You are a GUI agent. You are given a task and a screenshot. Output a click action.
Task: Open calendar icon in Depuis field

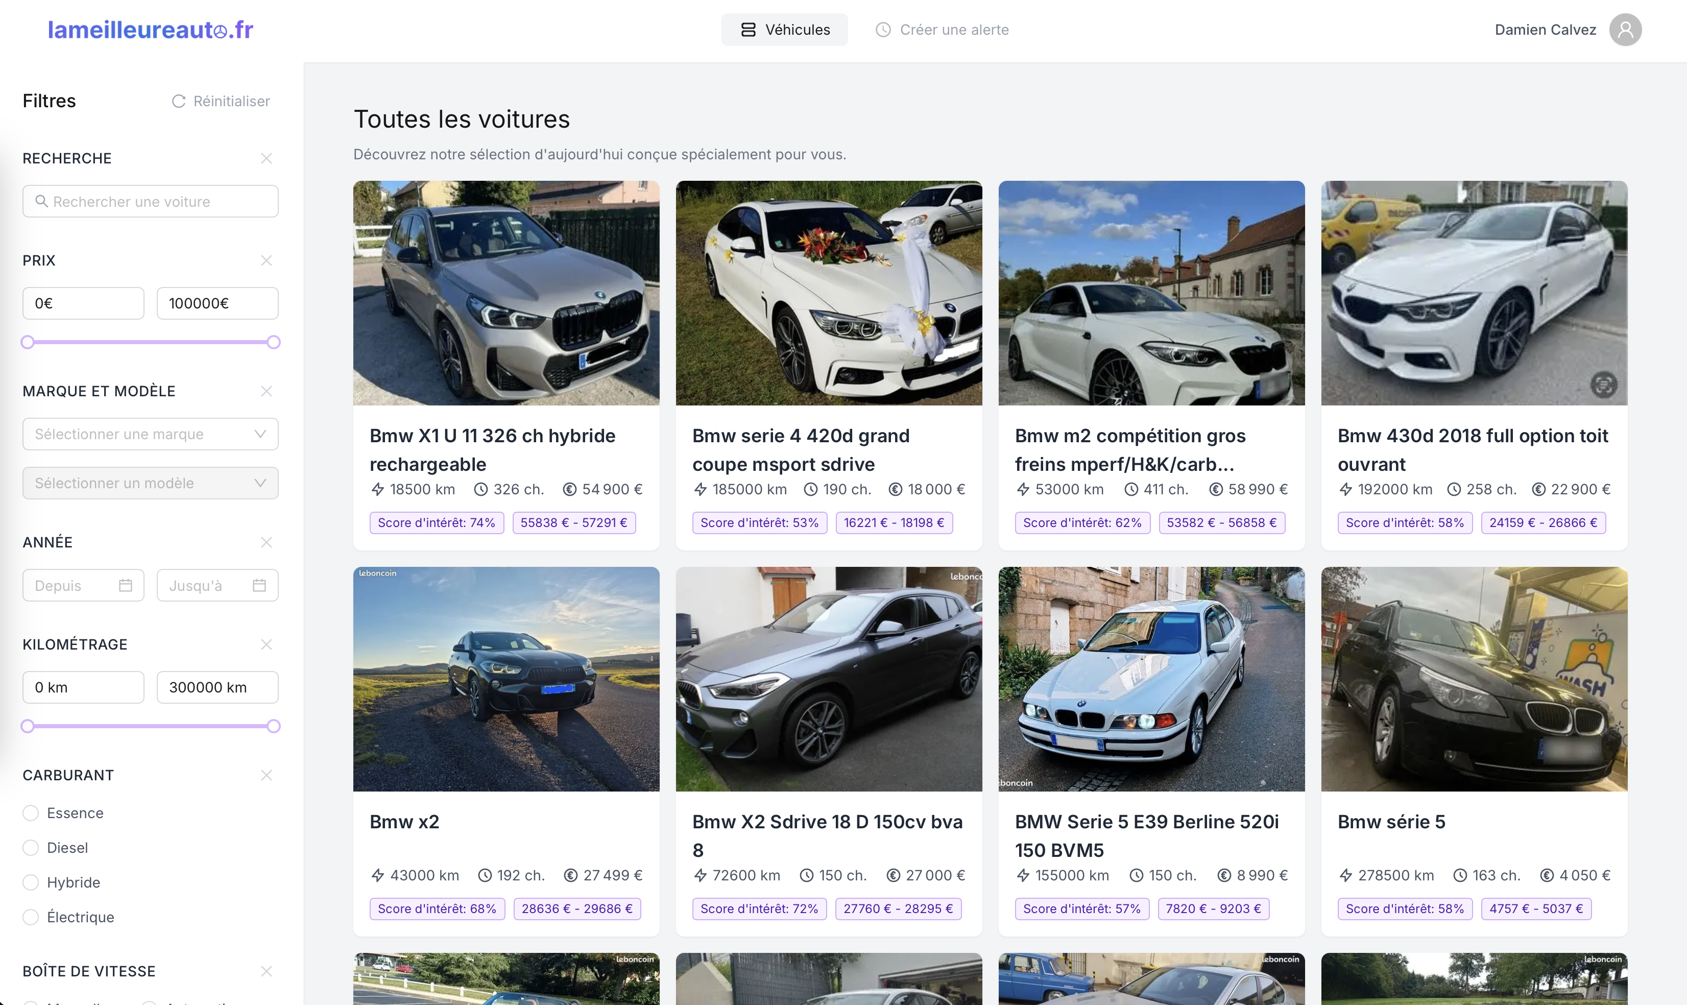coord(125,585)
